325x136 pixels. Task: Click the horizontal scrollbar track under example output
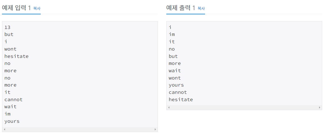[x=244, y=107]
